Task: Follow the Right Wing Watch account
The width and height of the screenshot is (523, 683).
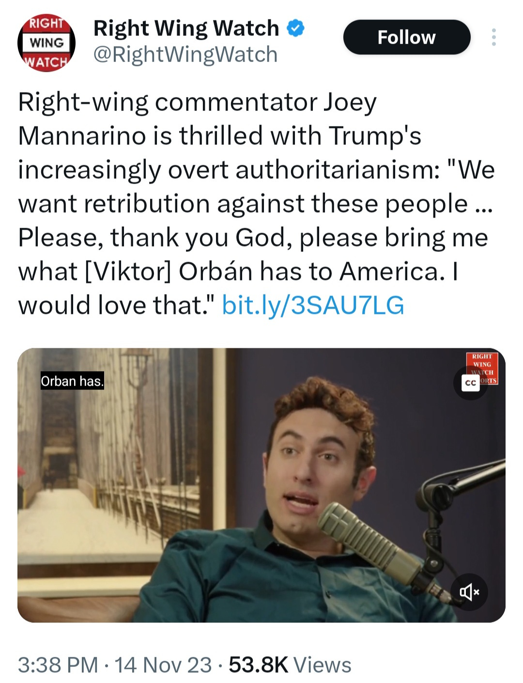Action: point(407,37)
